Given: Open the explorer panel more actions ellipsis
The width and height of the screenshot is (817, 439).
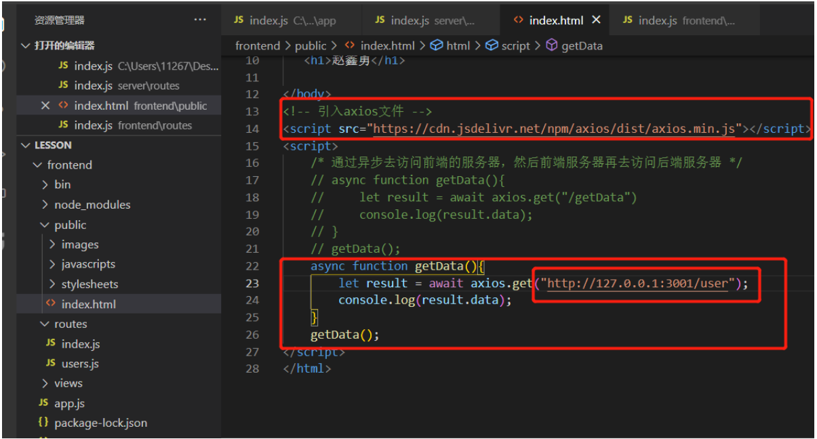Looking at the screenshot, I should (200, 20).
